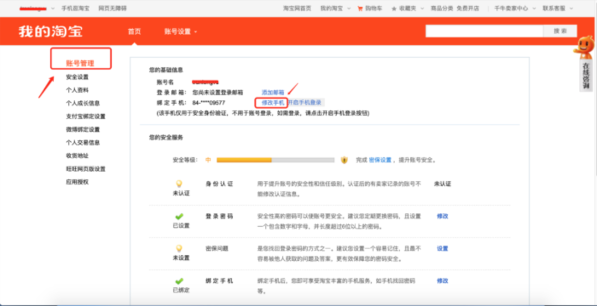The width and height of the screenshot is (597, 306).
Task: Open 收货地址 in the sidebar
Action: pos(77,155)
